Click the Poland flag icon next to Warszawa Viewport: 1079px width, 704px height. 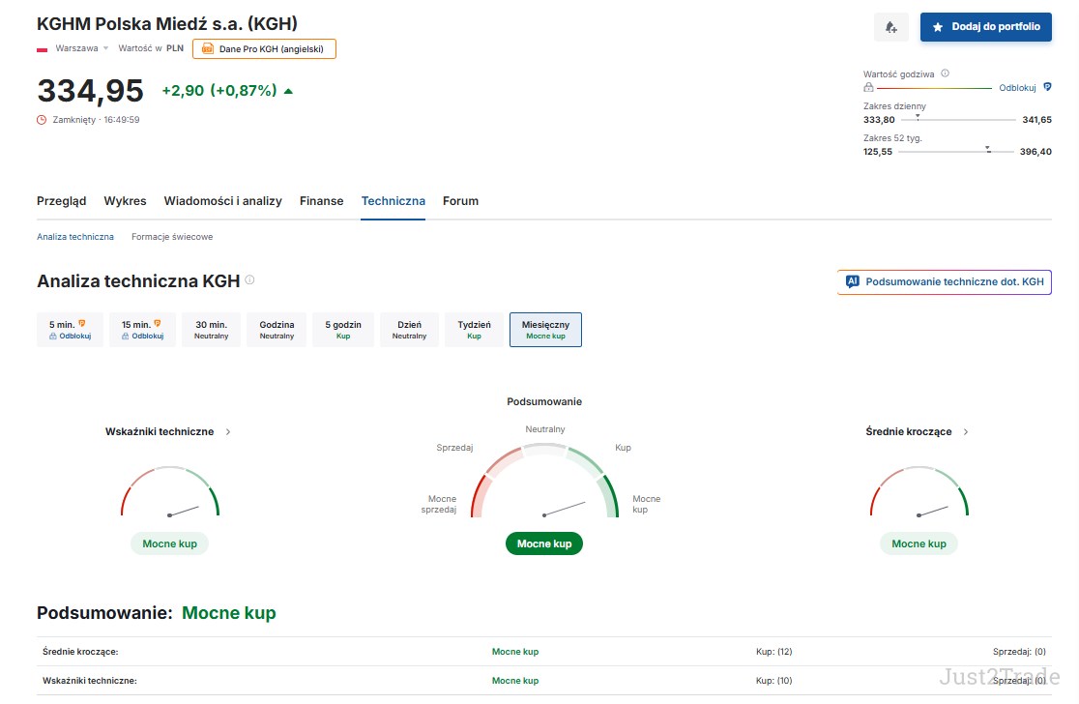(x=42, y=49)
